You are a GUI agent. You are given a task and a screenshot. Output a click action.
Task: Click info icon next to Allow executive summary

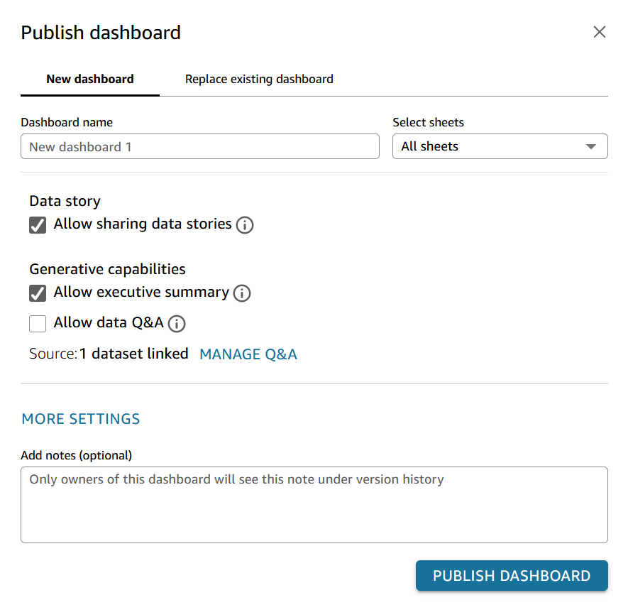tap(242, 293)
